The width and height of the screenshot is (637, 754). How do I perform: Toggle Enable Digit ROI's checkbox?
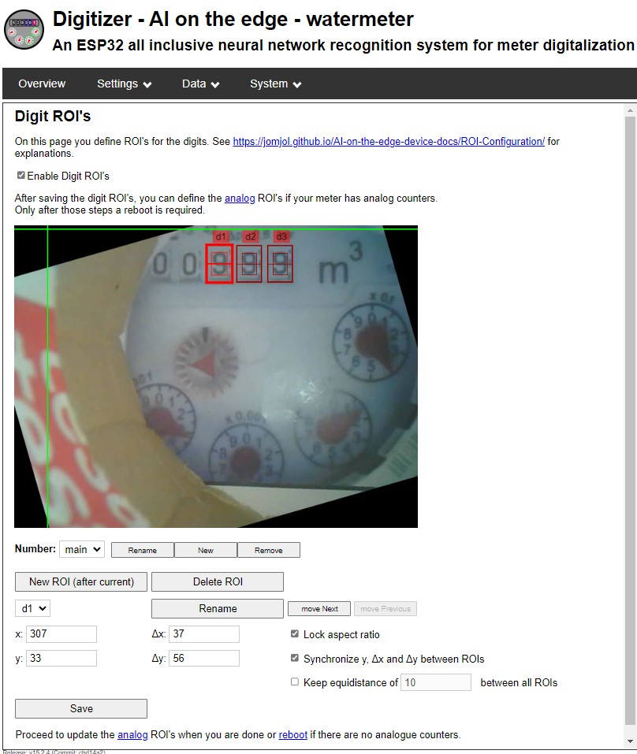click(21, 176)
